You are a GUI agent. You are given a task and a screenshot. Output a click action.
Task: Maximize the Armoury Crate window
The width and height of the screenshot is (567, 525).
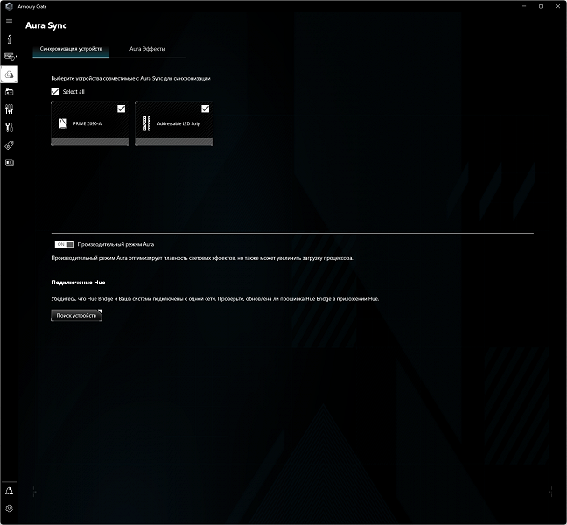542,6
